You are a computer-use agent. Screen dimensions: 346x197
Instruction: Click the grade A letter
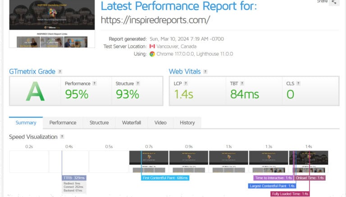click(x=35, y=92)
